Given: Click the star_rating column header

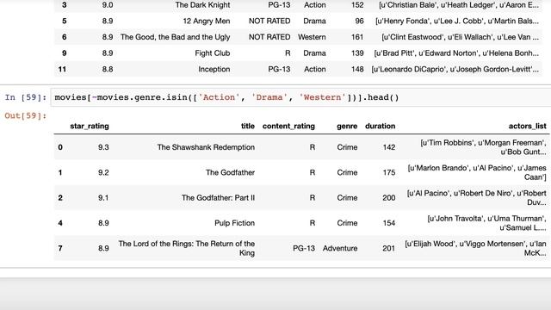Looking at the screenshot, I should click(90, 127).
